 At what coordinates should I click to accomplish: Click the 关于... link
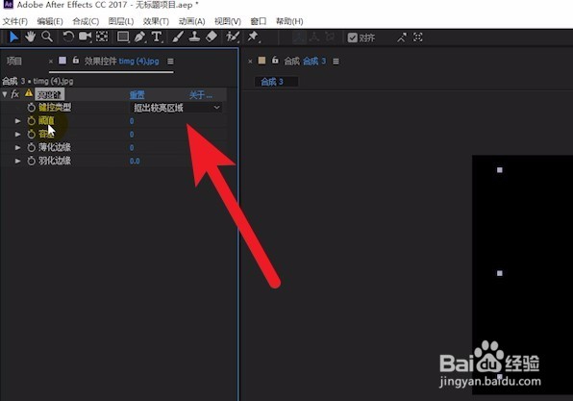[201, 95]
